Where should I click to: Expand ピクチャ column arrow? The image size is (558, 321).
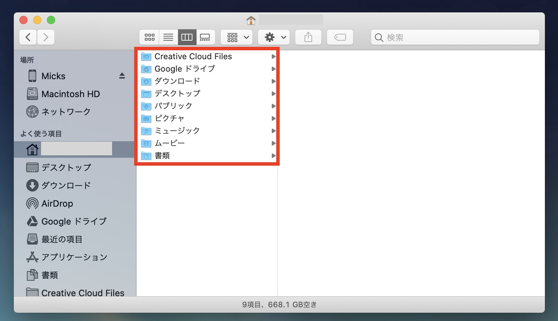point(273,118)
